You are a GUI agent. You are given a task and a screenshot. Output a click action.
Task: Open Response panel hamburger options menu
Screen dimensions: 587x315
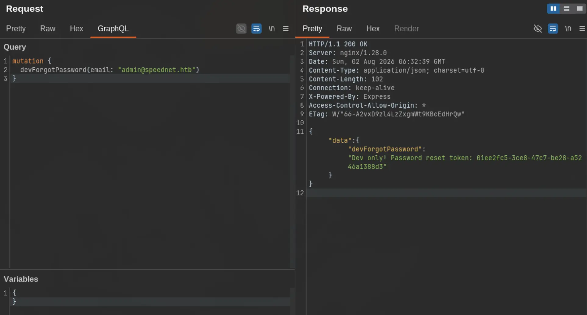click(x=582, y=29)
